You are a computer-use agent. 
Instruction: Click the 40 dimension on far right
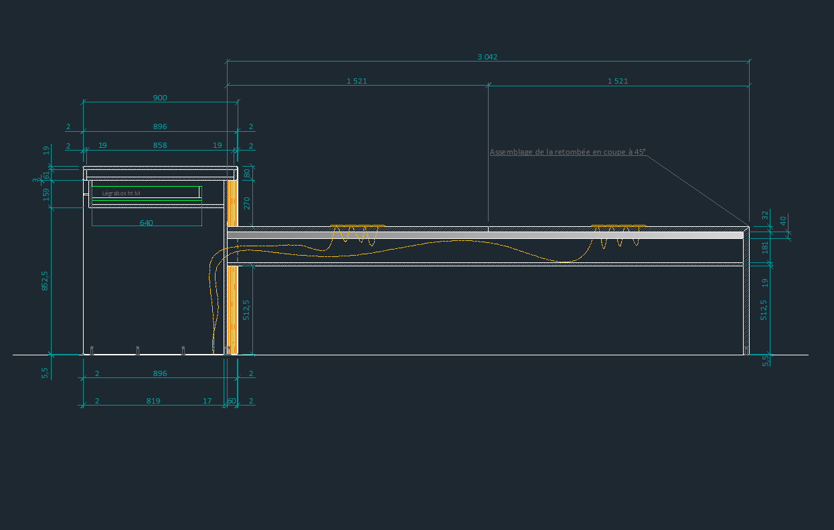pyautogui.click(x=783, y=220)
